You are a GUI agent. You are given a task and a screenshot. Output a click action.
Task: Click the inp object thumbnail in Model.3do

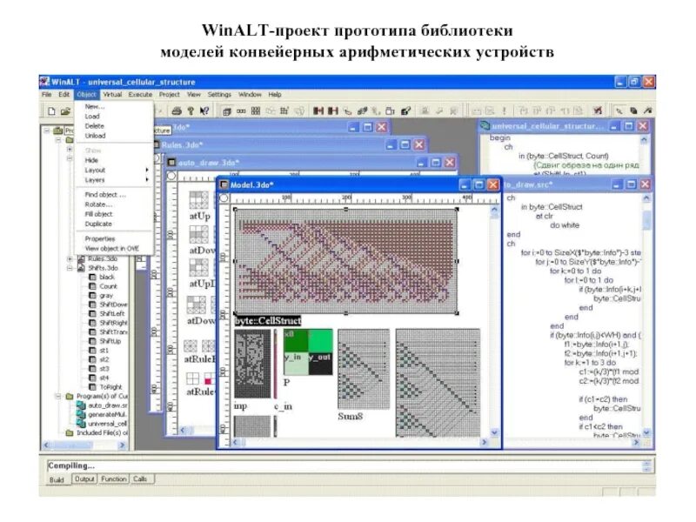click(252, 364)
